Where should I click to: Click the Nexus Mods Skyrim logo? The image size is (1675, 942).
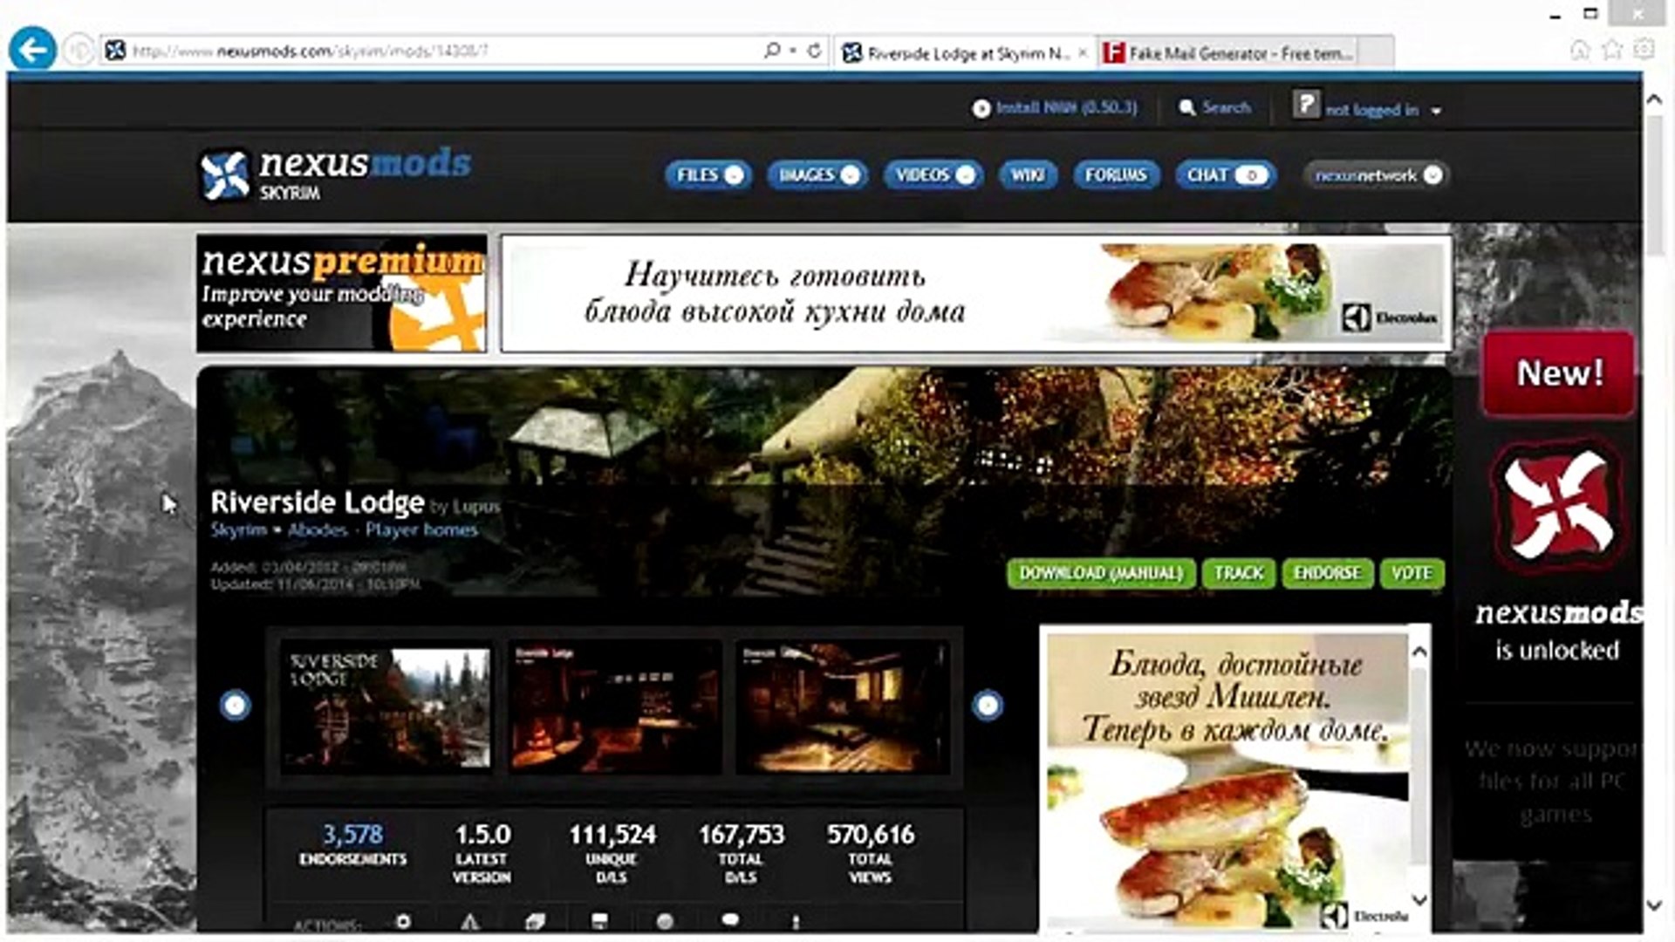click(x=336, y=174)
